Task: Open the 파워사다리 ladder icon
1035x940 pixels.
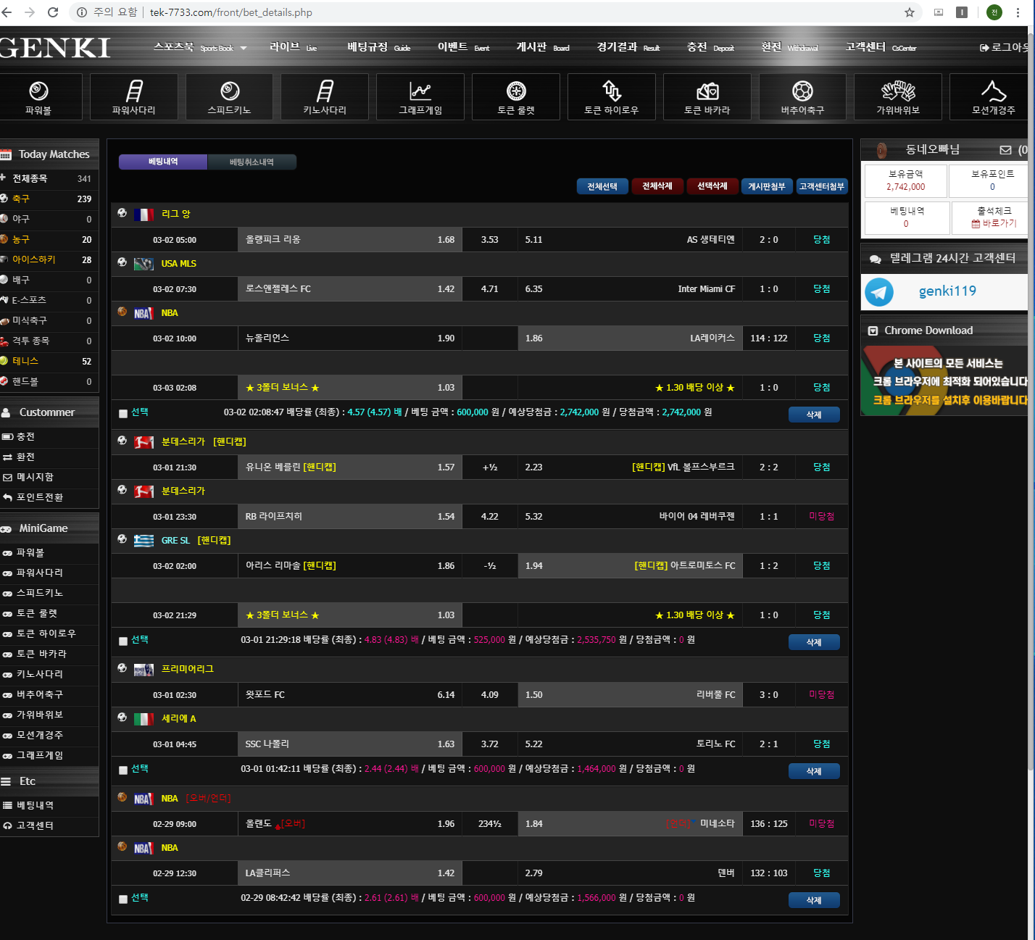Action: (134, 91)
